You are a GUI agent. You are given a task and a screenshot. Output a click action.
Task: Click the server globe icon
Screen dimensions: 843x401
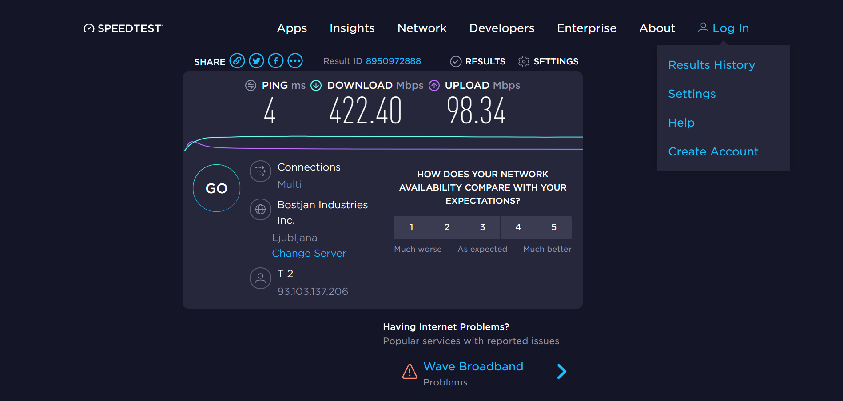(260, 209)
